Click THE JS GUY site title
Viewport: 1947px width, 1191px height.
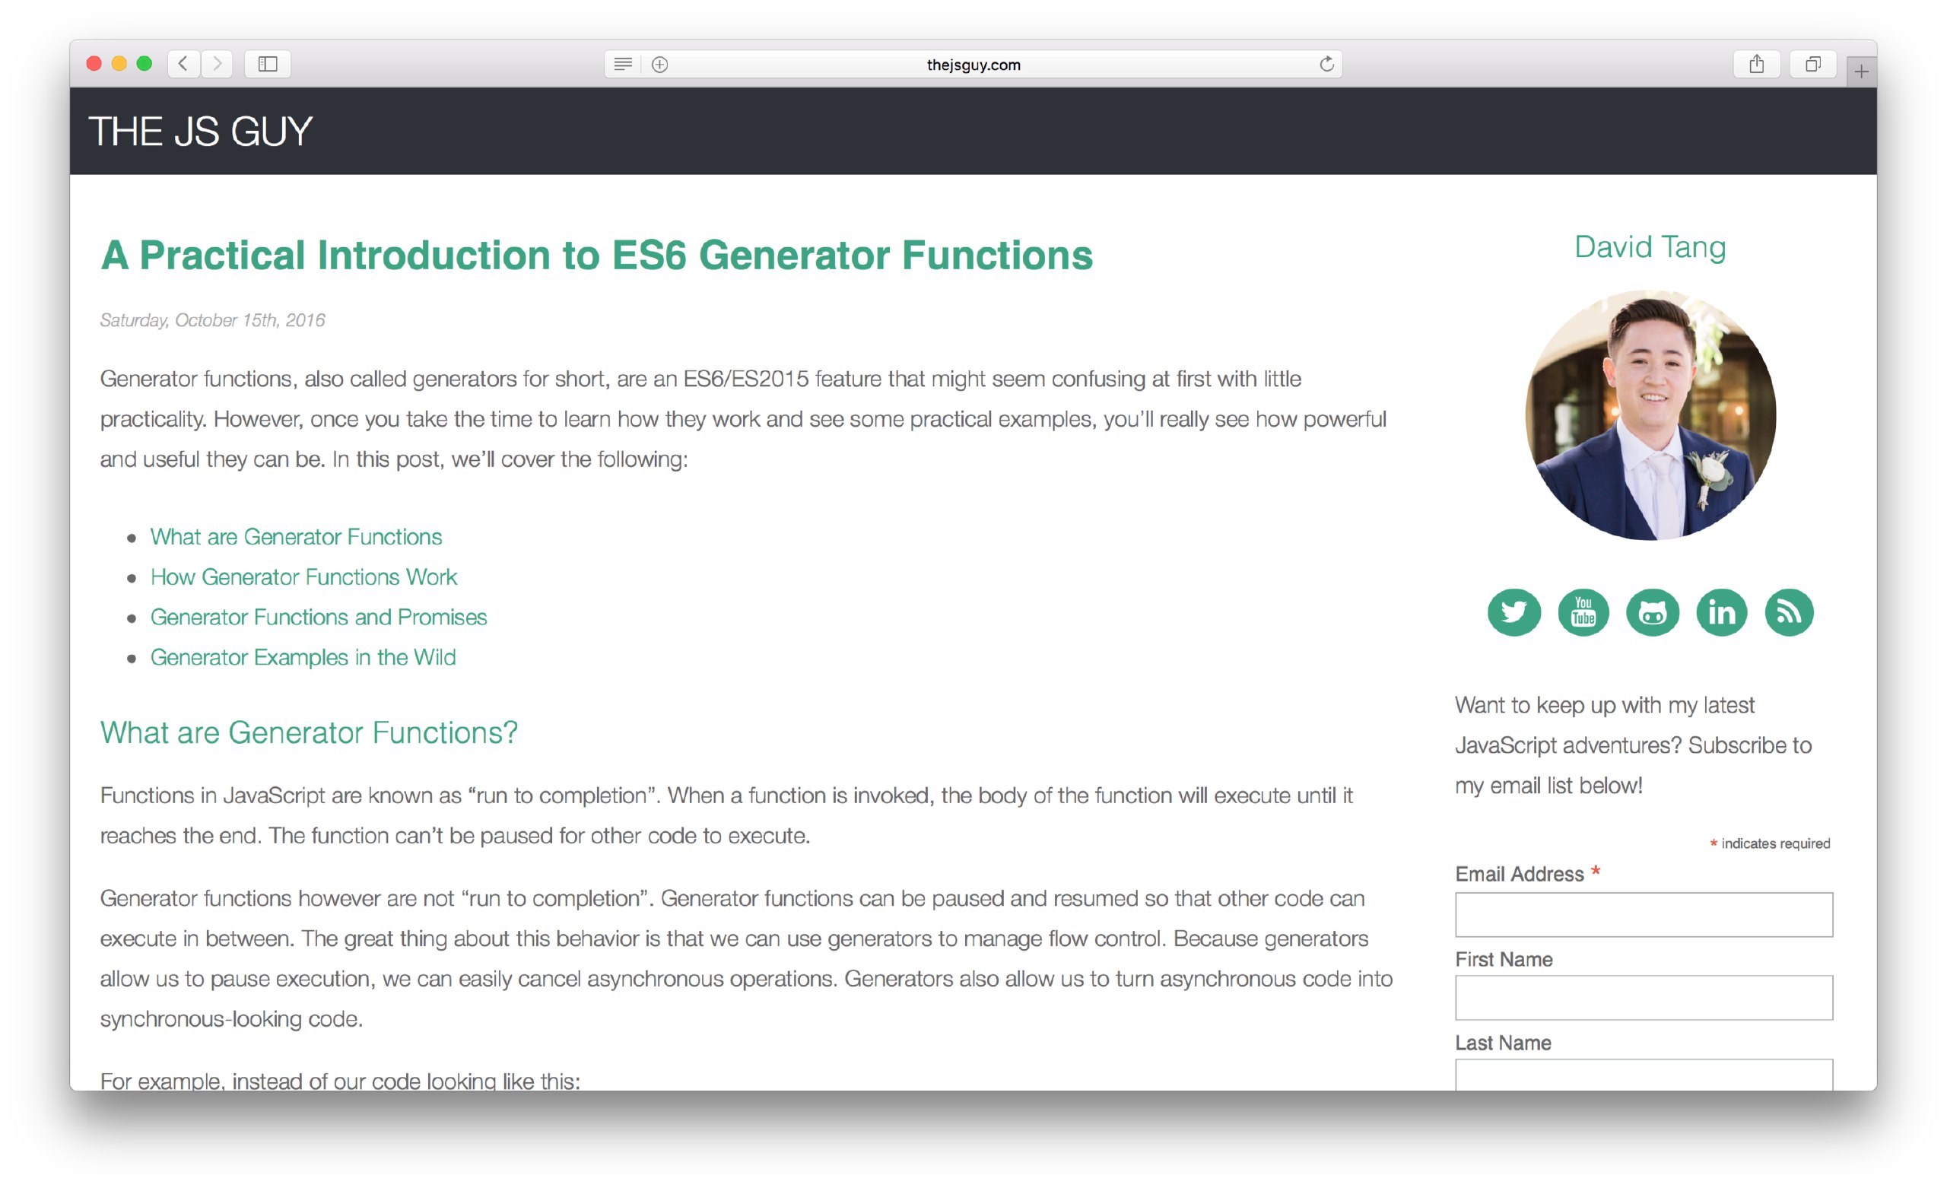(x=201, y=131)
